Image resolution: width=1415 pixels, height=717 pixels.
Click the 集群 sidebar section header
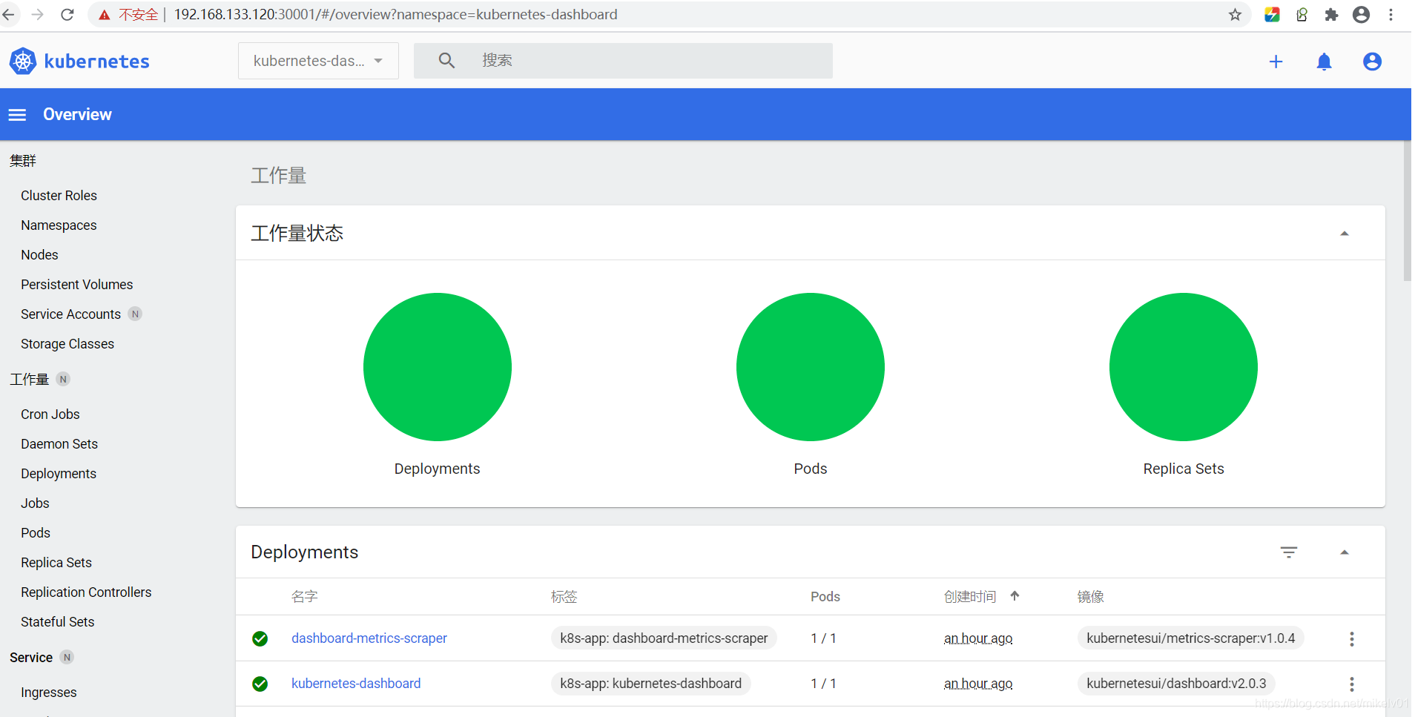[x=23, y=161]
